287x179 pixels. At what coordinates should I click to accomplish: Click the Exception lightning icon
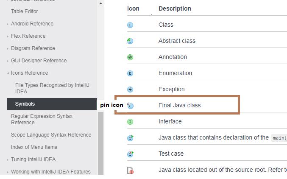(x=130, y=89)
